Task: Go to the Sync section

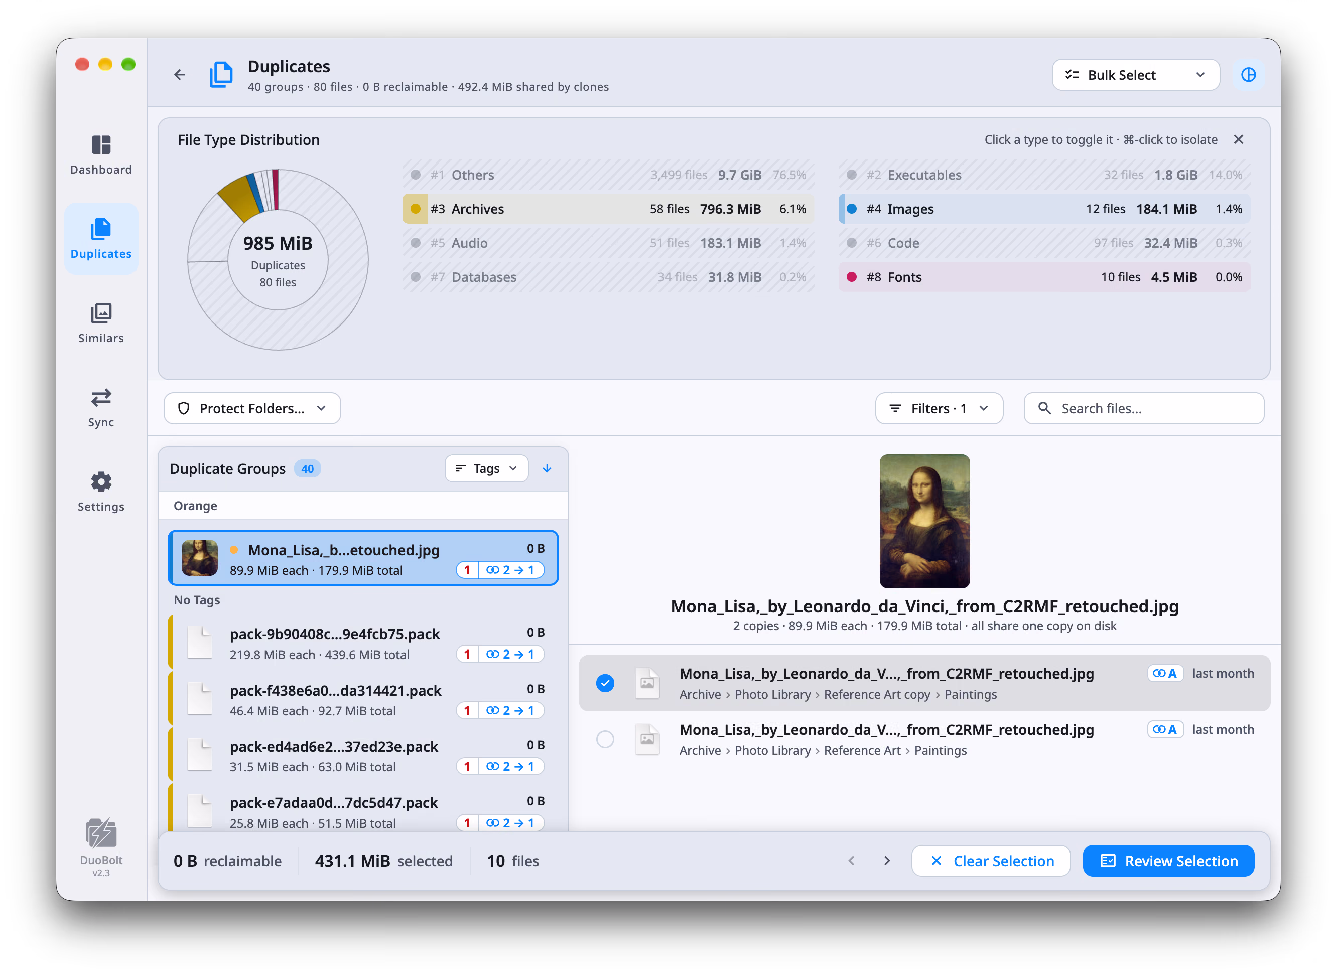Action: click(101, 407)
